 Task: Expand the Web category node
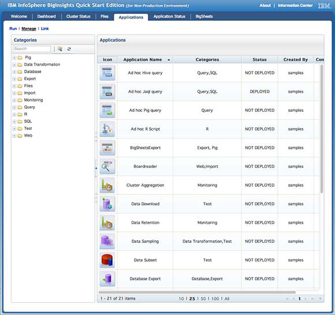click(x=14, y=136)
